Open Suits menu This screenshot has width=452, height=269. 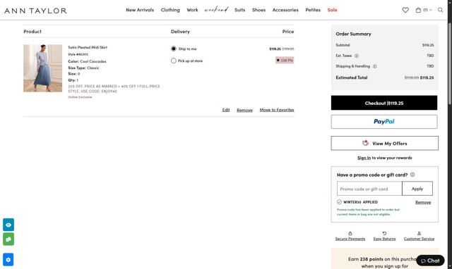[x=240, y=10]
